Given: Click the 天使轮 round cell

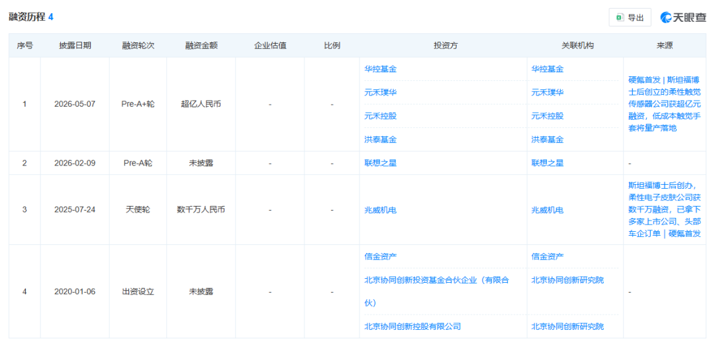Looking at the screenshot, I should coord(138,210).
